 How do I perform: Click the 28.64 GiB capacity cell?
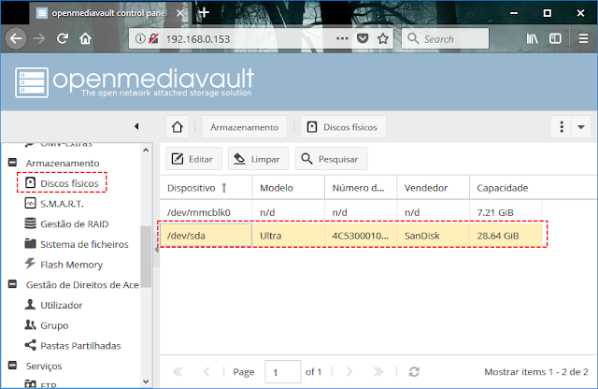click(505, 235)
